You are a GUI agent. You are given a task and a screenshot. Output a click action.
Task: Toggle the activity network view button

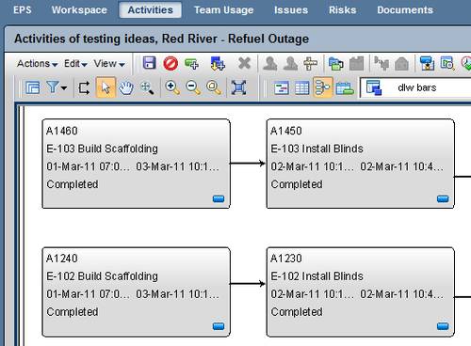323,87
